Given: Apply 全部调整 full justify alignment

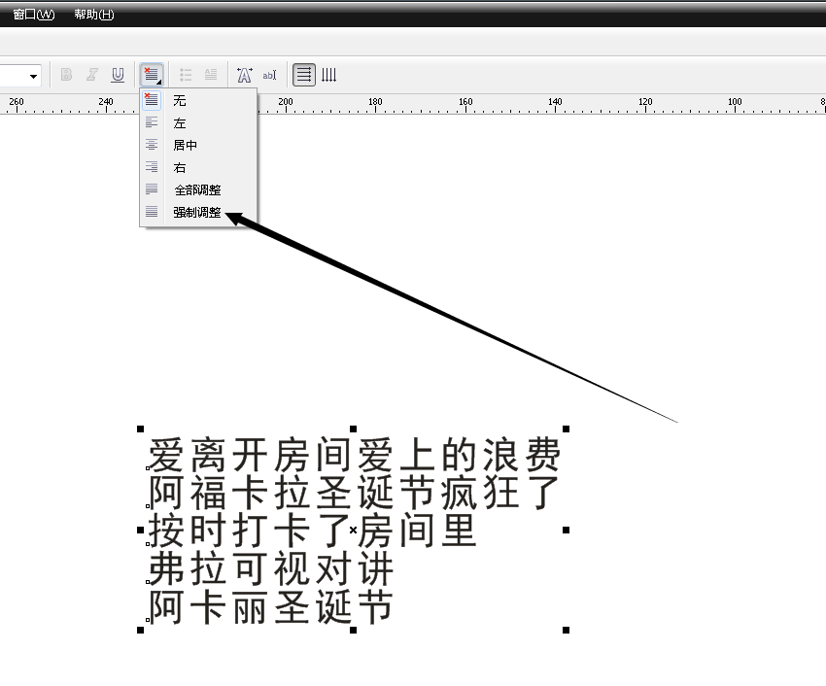Looking at the screenshot, I should point(198,189).
